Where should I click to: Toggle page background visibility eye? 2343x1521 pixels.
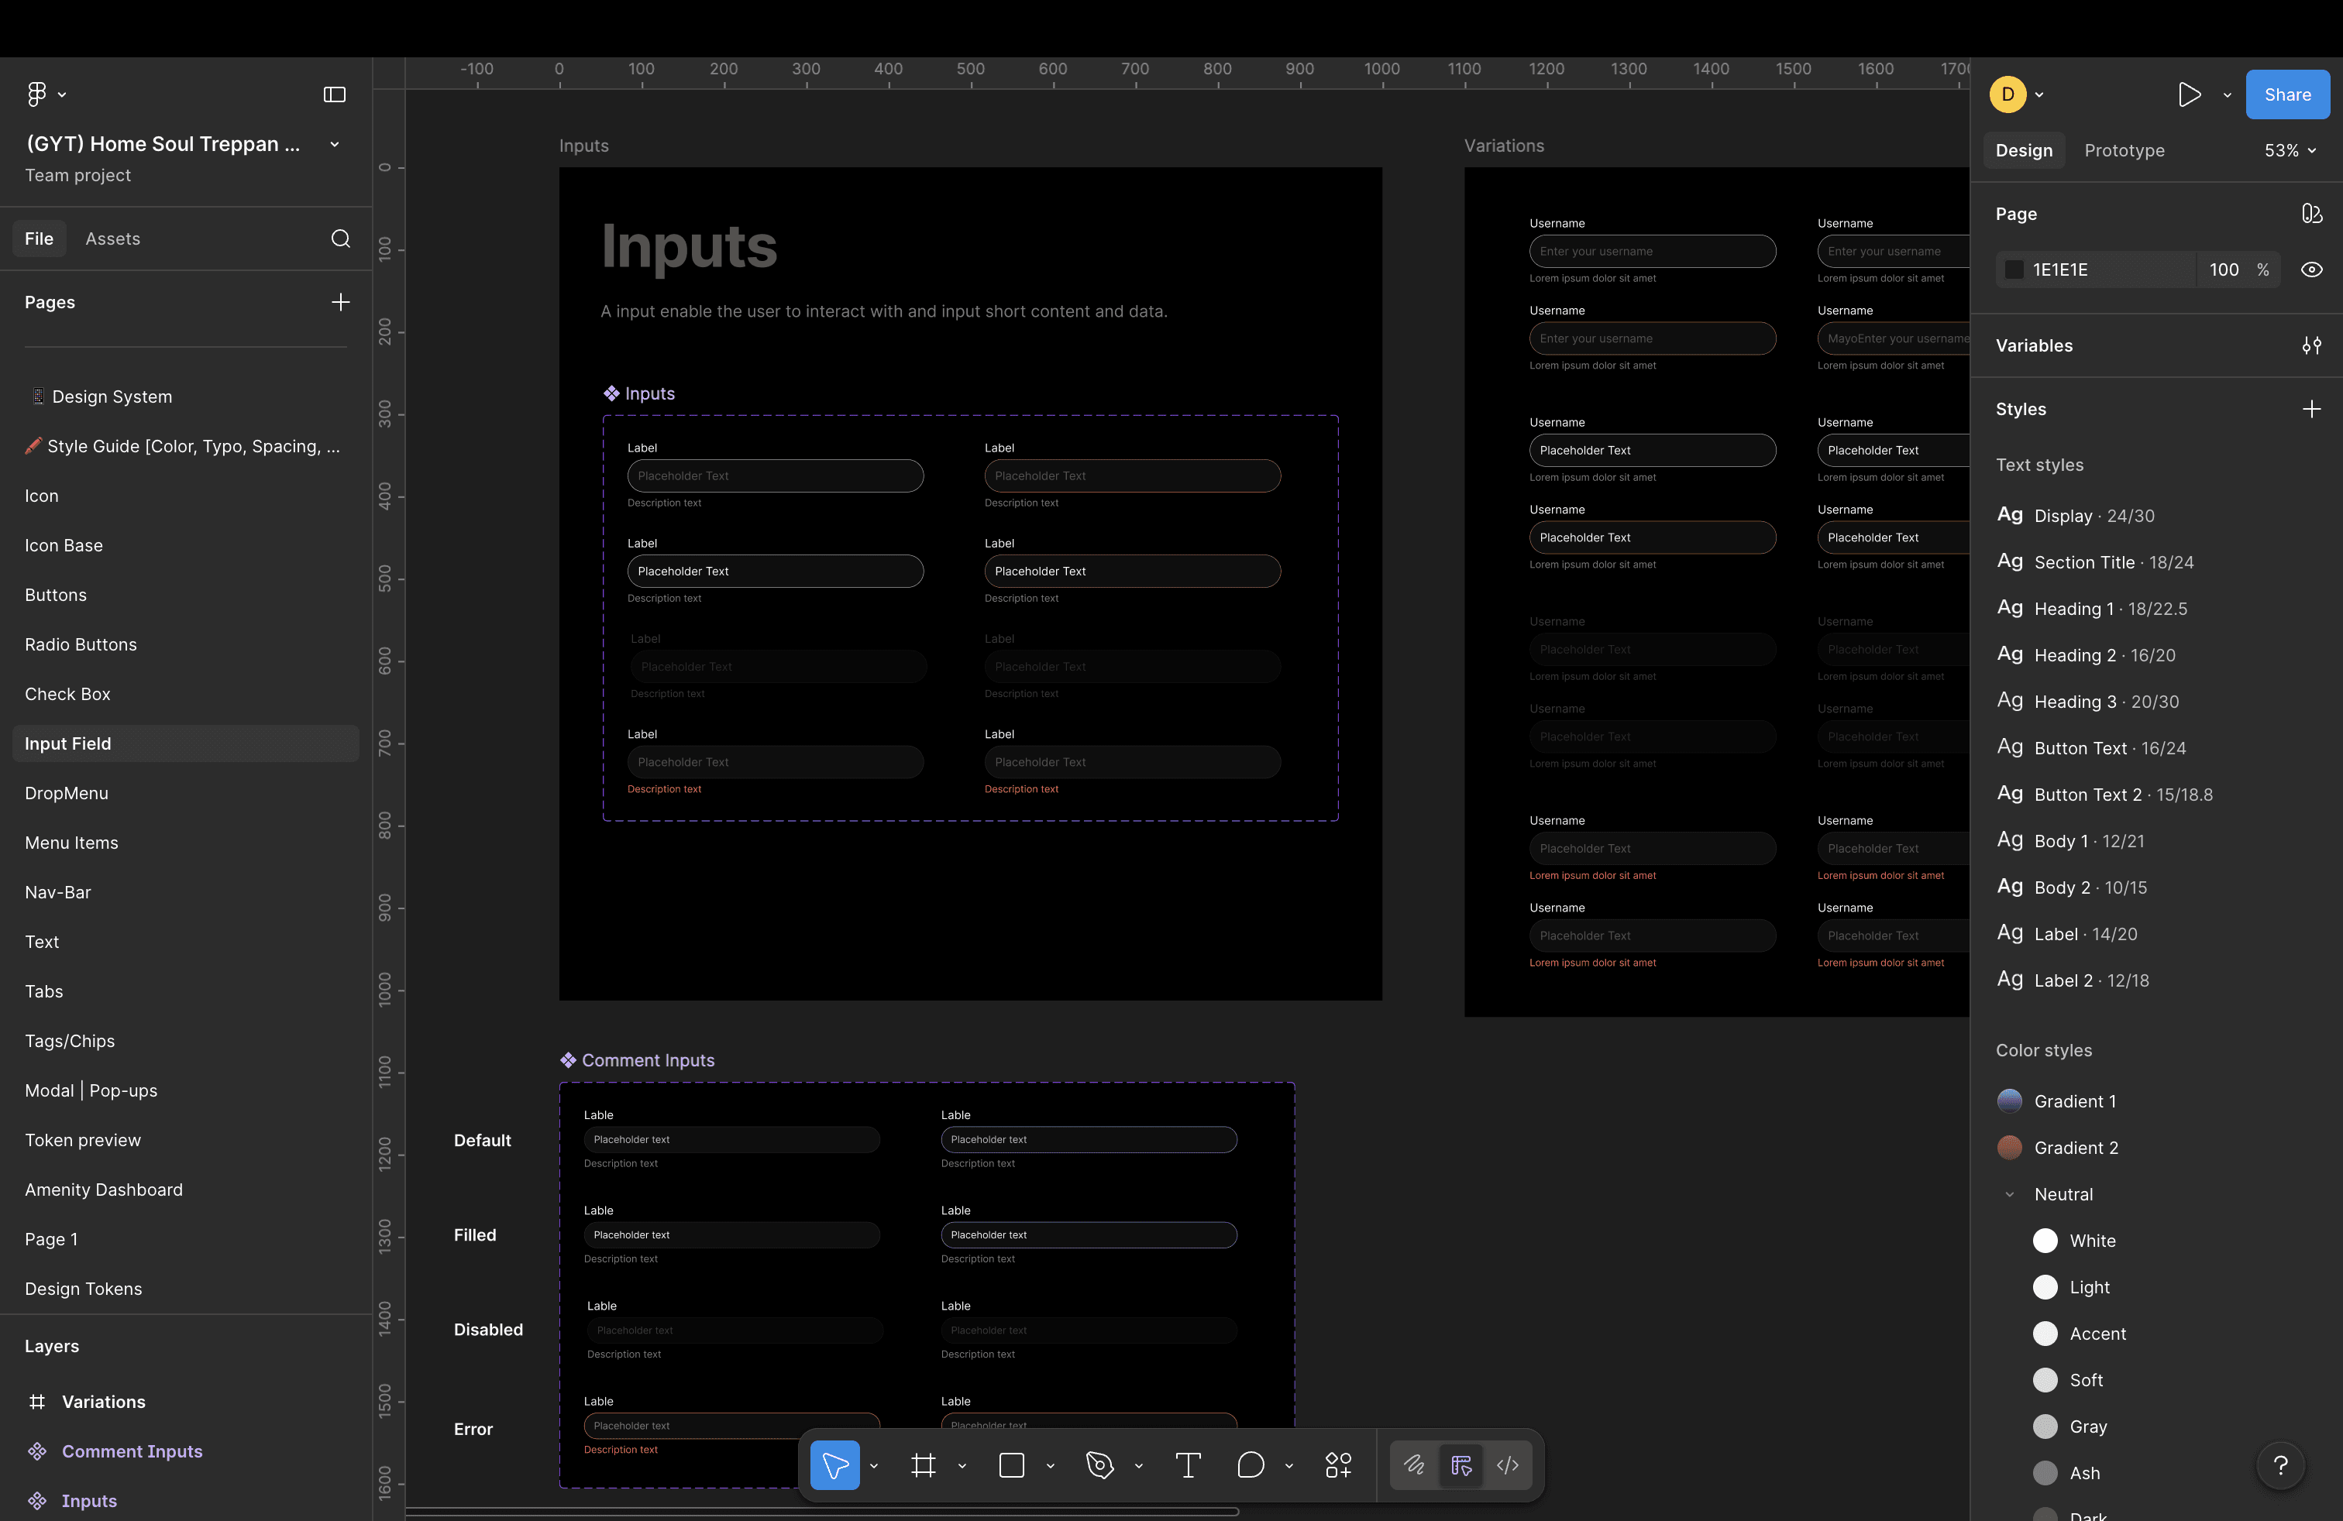(x=2311, y=270)
